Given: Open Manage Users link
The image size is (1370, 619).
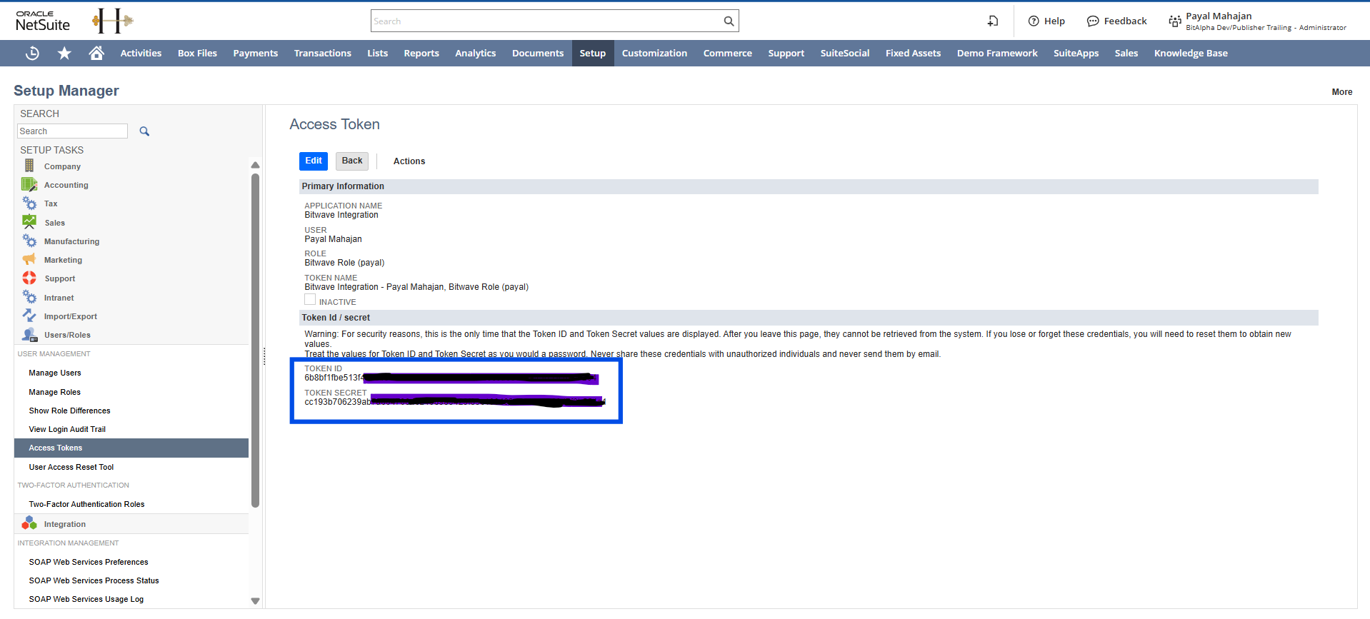Looking at the screenshot, I should (55, 373).
